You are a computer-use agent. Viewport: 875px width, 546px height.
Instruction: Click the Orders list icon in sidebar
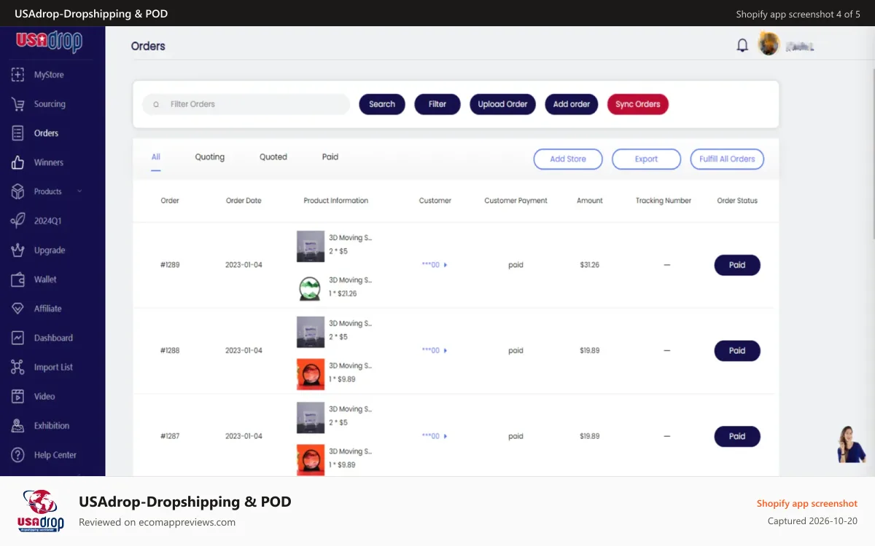click(x=17, y=133)
